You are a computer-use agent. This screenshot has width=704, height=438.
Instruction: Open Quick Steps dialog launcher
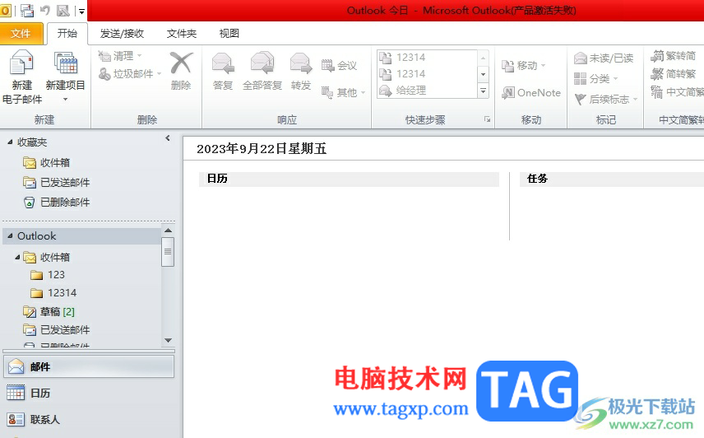pos(487,119)
